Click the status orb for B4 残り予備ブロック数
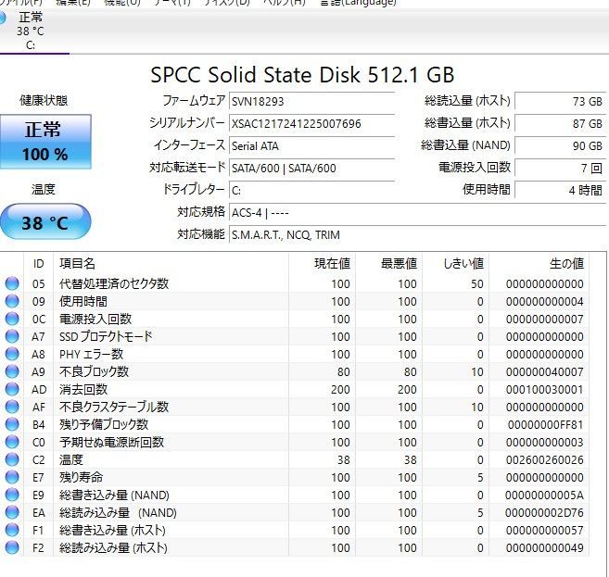 (12, 425)
